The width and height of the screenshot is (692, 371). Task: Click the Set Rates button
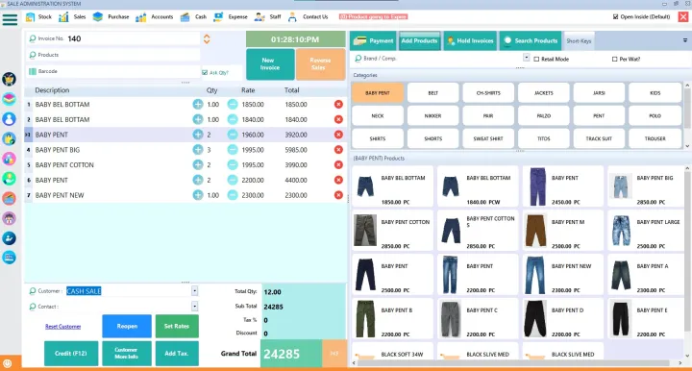pyautogui.click(x=177, y=326)
